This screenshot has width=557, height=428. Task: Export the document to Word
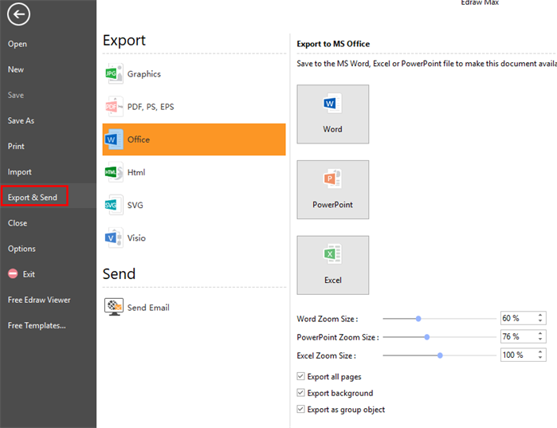point(332,114)
